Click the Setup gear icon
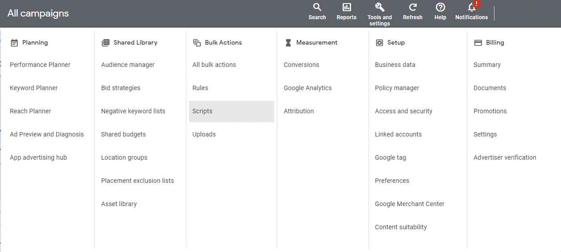The height and width of the screenshot is (252, 561). coord(379,43)
